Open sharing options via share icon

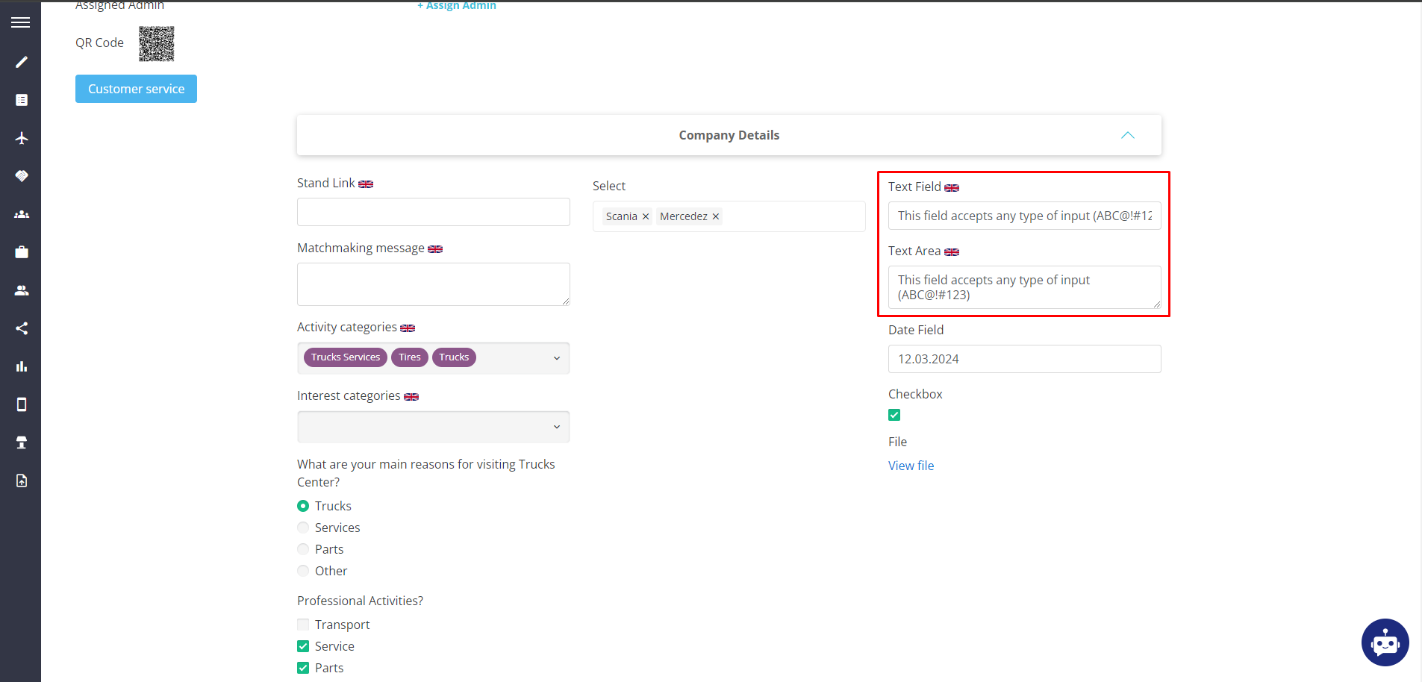click(x=20, y=328)
